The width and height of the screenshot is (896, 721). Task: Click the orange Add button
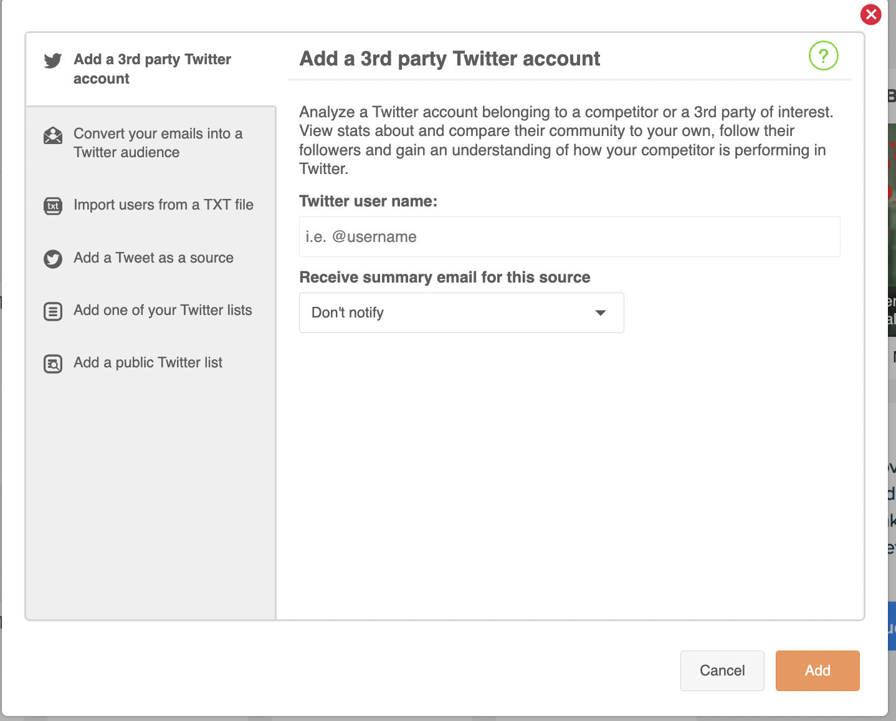pos(817,670)
